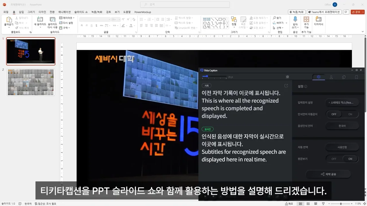Open the user profile tab in Tkita Caption
The image size is (367, 206).
[x=331, y=77]
